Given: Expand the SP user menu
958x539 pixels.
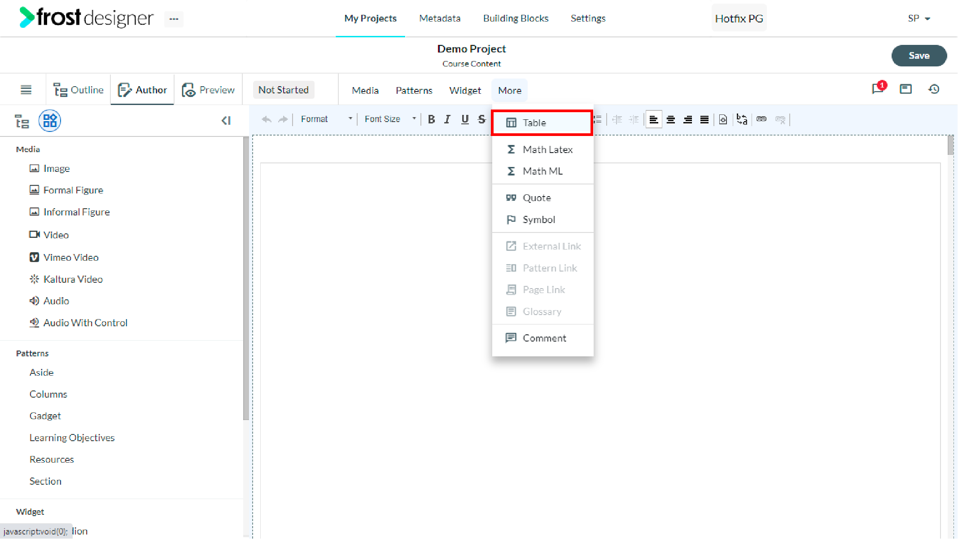Looking at the screenshot, I should point(919,18).
